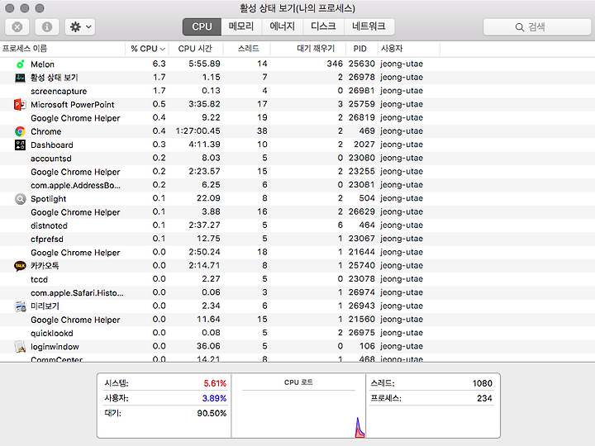Click the Dashboard process name
The width and height of the screenshot is (595, 446).
click(x=52, y=145)
